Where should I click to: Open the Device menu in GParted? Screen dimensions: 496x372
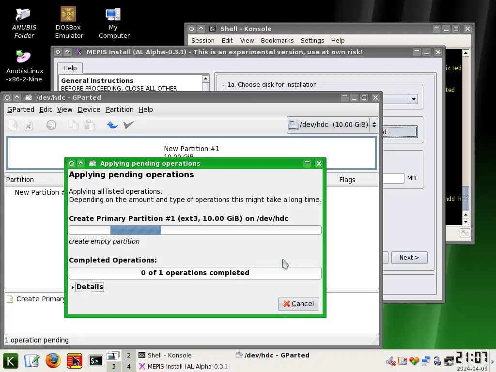(89, 109)
